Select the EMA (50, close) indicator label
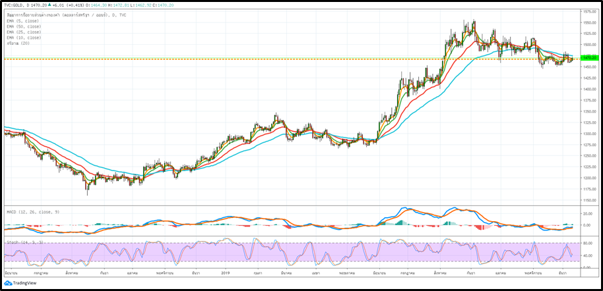 pyautogui.click(x=25, y=26)
